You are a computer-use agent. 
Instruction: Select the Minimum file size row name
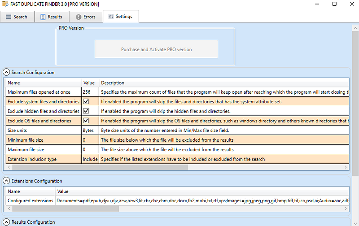pos(26,140)
